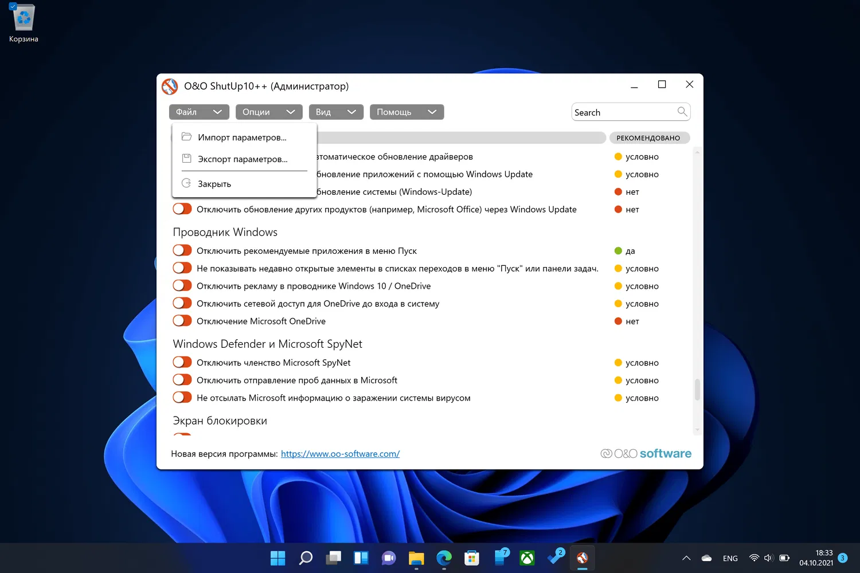Image resolution: width=860 pixels, height=573 pixels.
Task: Toggle 'Отключить рекомендуемые приложения в меню Пуск' switch
Action: tap(182, 250)
